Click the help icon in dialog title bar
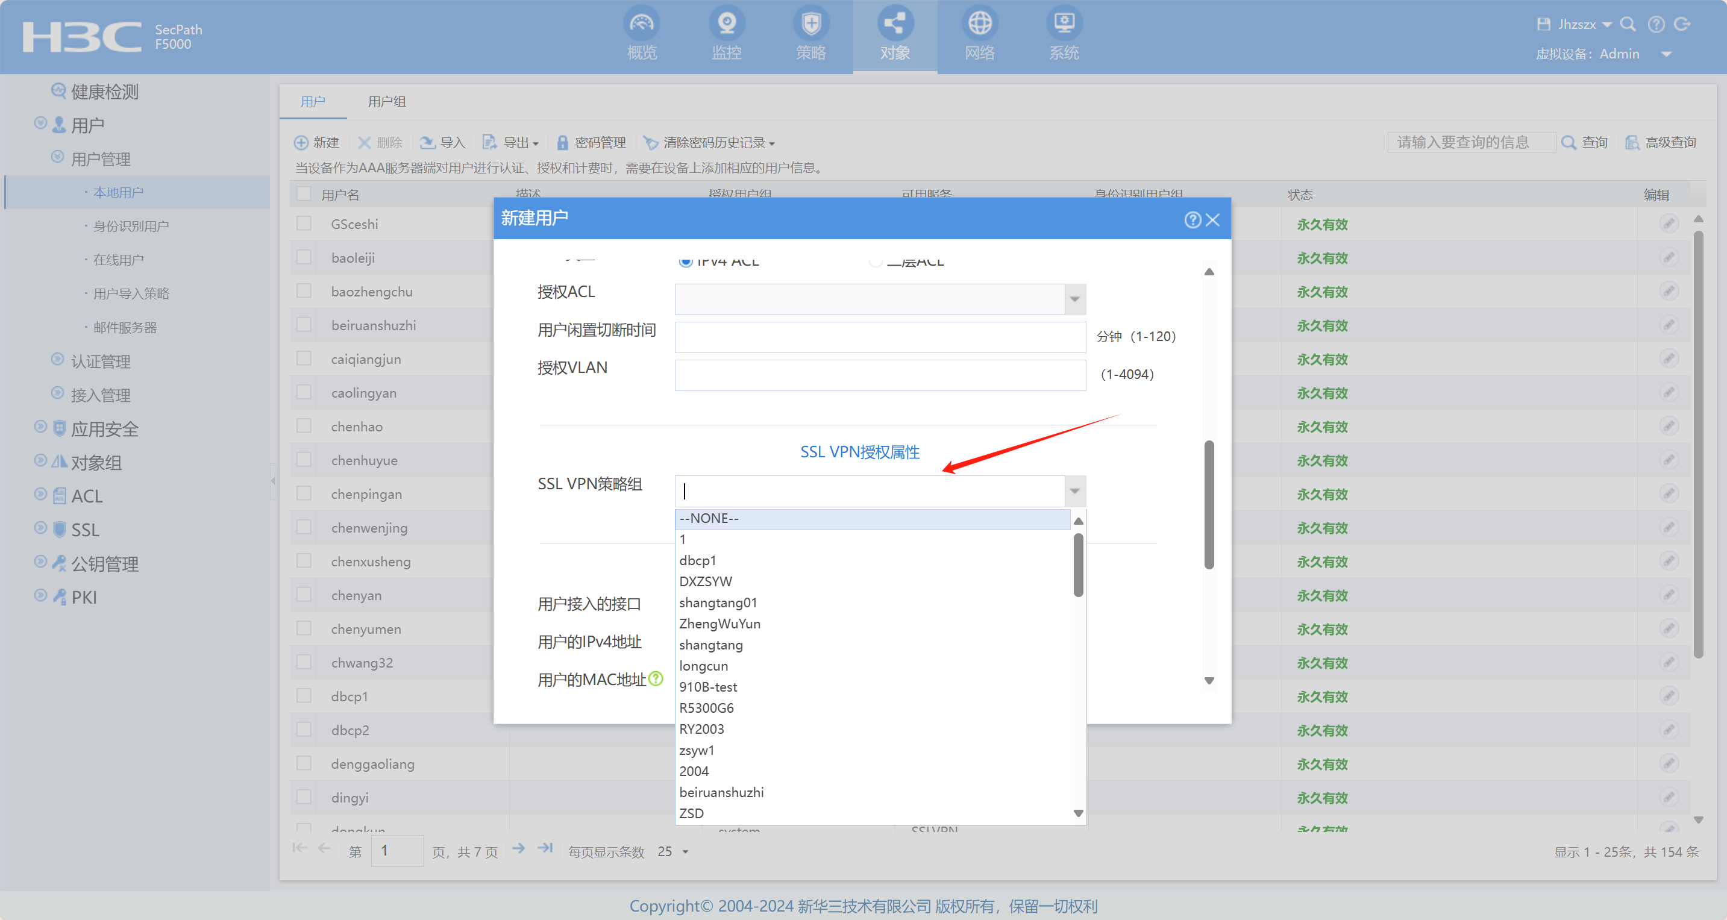The image size is (1727, 920). (1192, 220)
